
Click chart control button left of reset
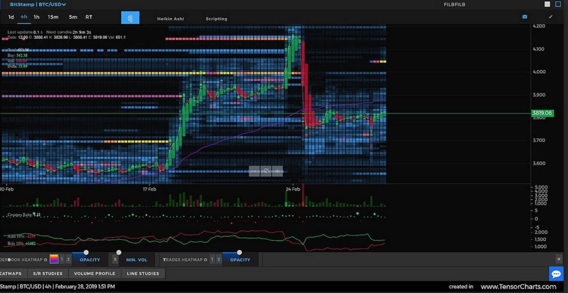254,171
